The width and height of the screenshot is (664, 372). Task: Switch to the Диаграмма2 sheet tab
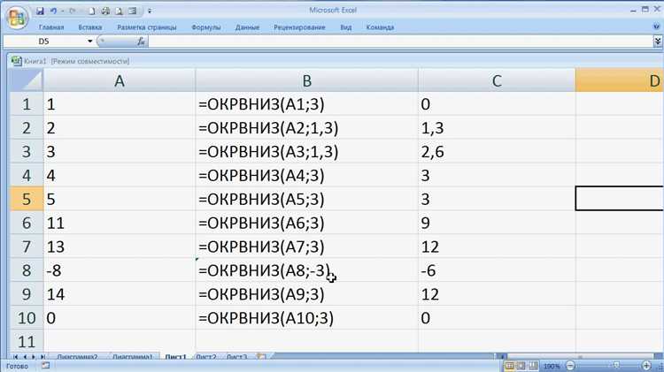point(77,357)
